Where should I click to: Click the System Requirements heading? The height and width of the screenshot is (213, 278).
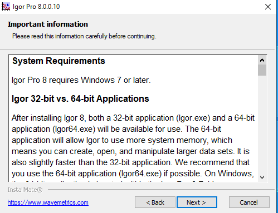tap(58, 61)
